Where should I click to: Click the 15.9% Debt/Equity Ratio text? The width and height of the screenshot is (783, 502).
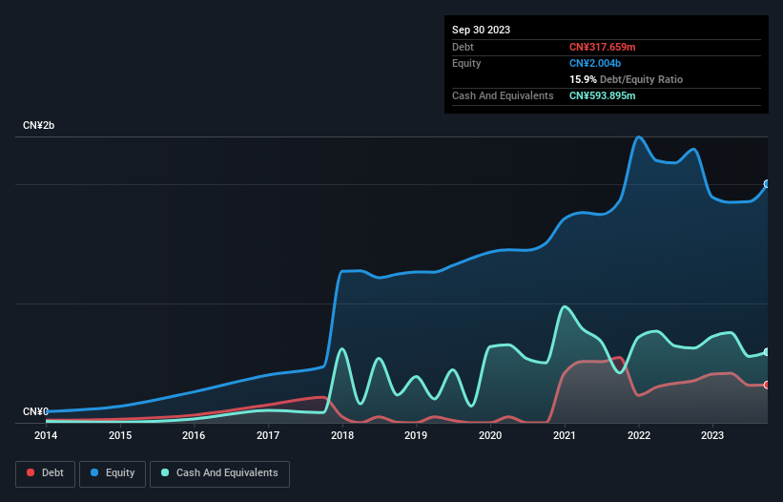pos(626,79)
